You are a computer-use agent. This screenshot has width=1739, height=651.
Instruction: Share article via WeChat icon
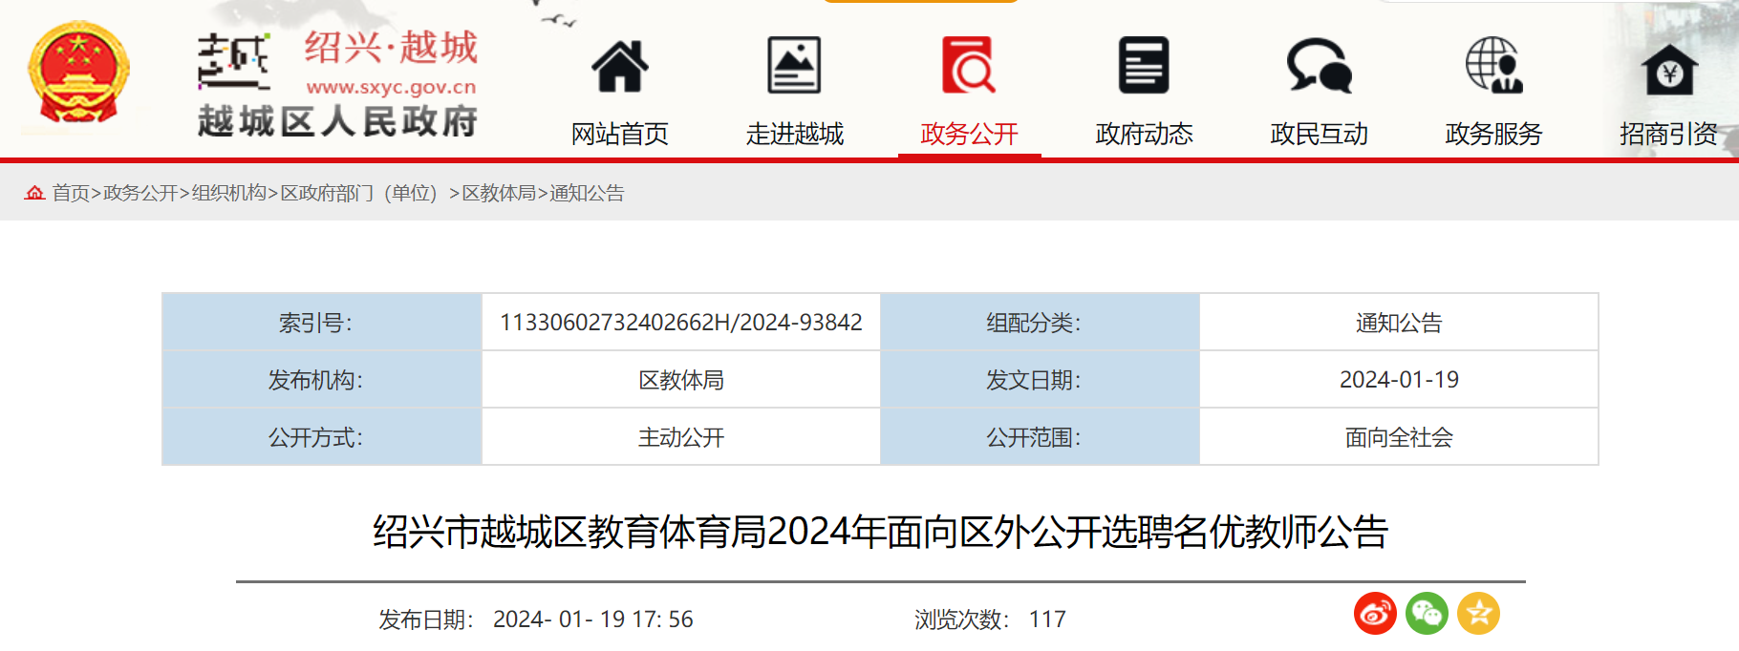click(1427, 614)
